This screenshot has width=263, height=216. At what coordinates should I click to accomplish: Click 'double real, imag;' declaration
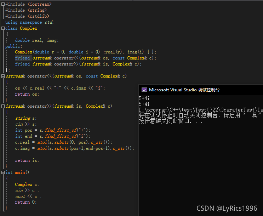coord(37,40)
